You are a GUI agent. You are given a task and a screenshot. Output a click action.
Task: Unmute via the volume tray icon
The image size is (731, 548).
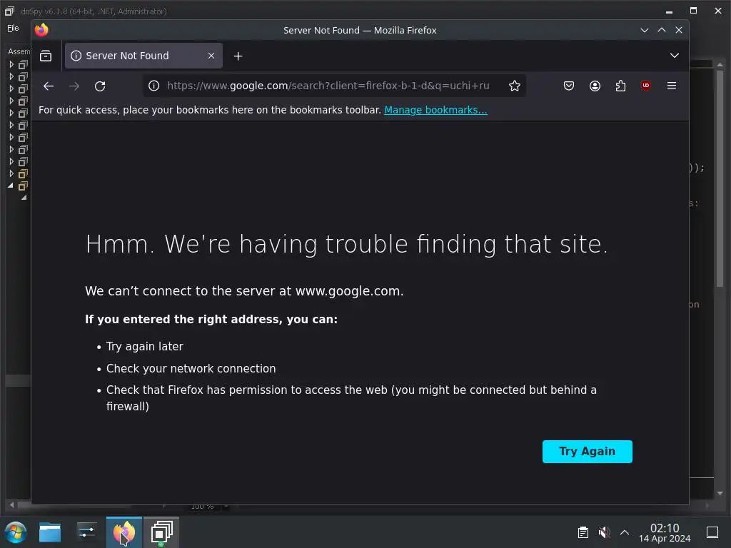604,532
